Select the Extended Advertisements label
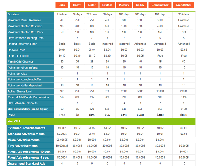 point(26,128)
